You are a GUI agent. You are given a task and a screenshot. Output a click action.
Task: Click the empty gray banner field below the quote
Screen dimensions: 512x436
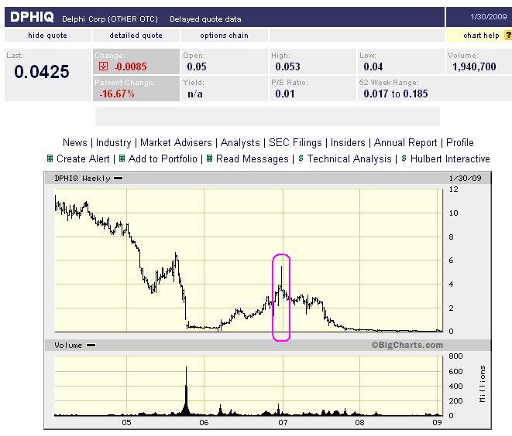tap(267, 116)
